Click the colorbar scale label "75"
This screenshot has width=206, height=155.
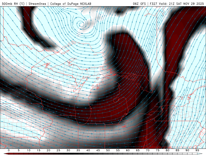158,150
